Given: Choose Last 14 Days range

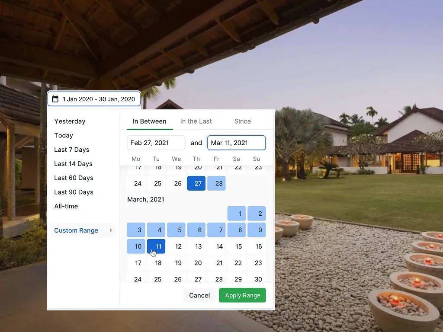Looking at the screenshot, I should [x=74, y=164].
